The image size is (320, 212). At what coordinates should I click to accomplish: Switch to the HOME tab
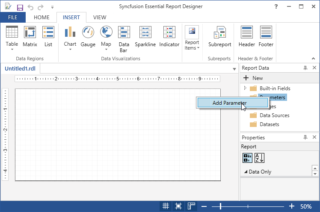[41, 18]
